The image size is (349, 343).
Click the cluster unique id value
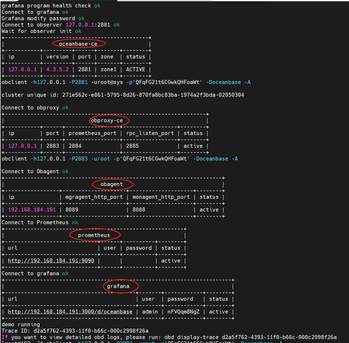click(x=153, y=95)
